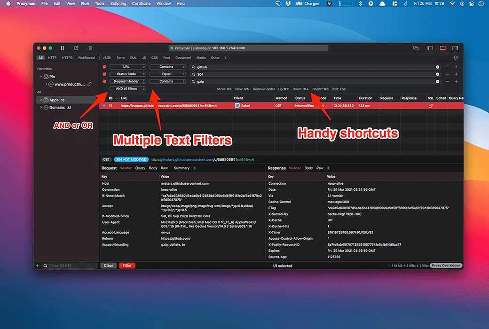Open the Contains dropdown on Request Header row
Image resolution: width=489 pixels, height=329 pixels.
pos(168,81)
